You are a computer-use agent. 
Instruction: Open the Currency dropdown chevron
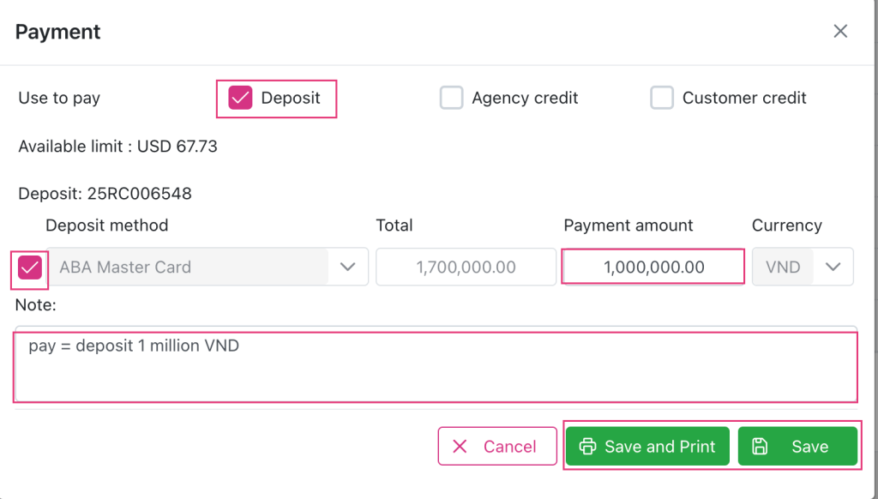click(833, 268)
